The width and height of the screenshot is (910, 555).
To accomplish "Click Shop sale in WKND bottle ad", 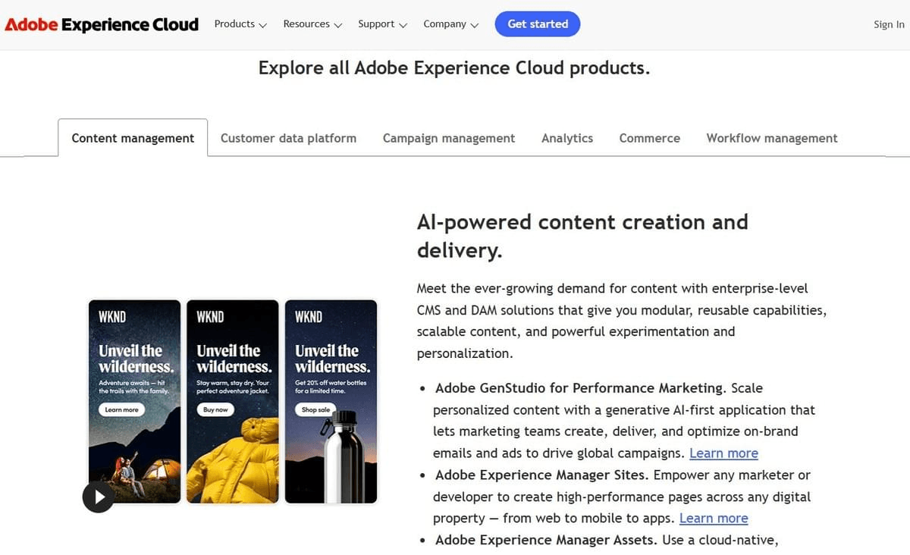I will (x=315, y=409).
